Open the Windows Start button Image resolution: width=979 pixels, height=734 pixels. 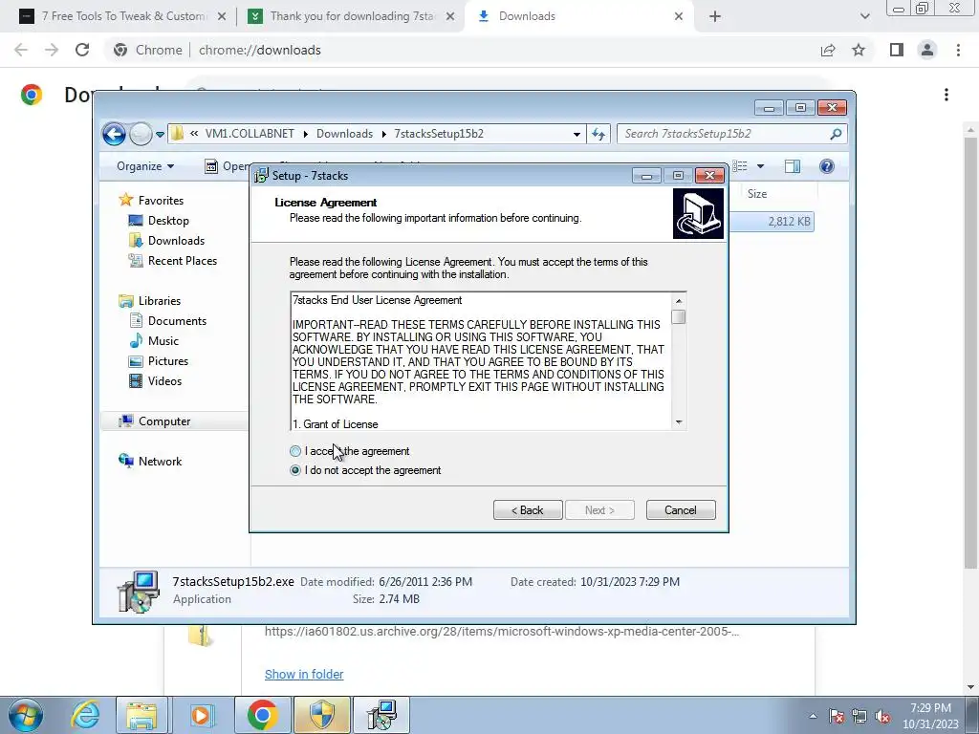[x=25, y=715]
